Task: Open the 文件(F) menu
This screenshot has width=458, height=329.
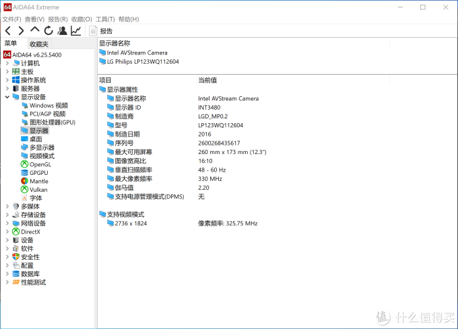Action: tap(11, 20)
